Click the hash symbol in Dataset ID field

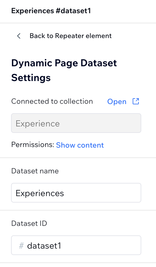coord(21,246)
